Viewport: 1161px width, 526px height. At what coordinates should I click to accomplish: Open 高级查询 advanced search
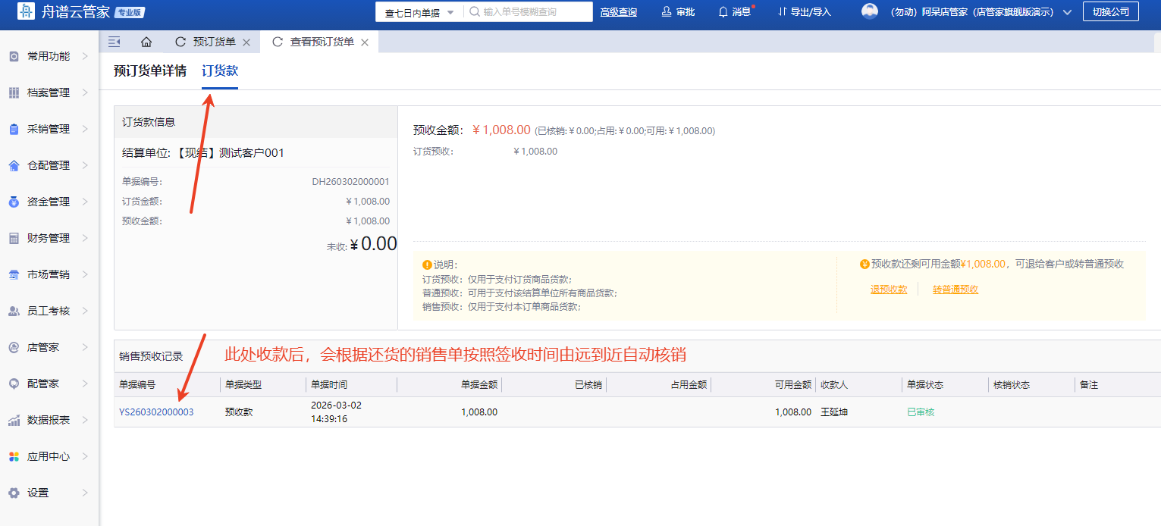(618, 11)
